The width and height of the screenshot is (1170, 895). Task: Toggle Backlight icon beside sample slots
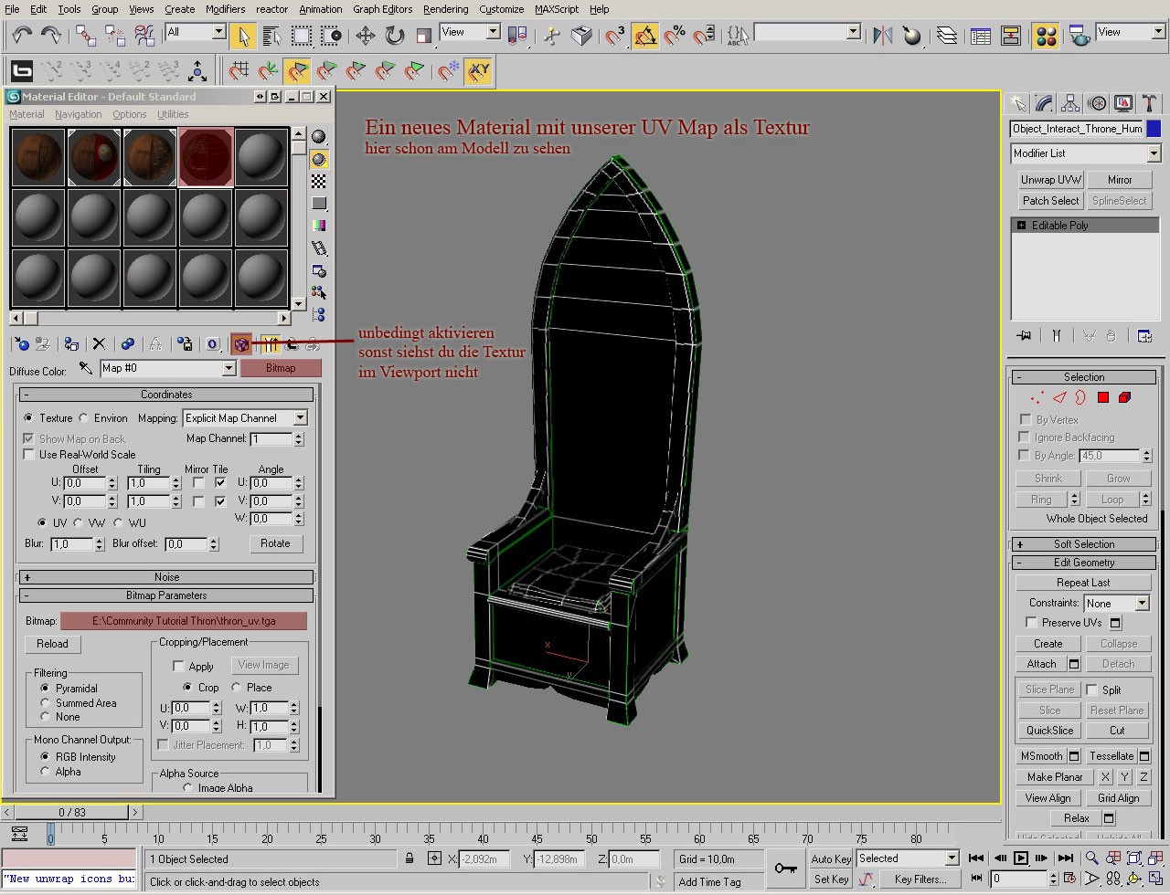(318, 159)
